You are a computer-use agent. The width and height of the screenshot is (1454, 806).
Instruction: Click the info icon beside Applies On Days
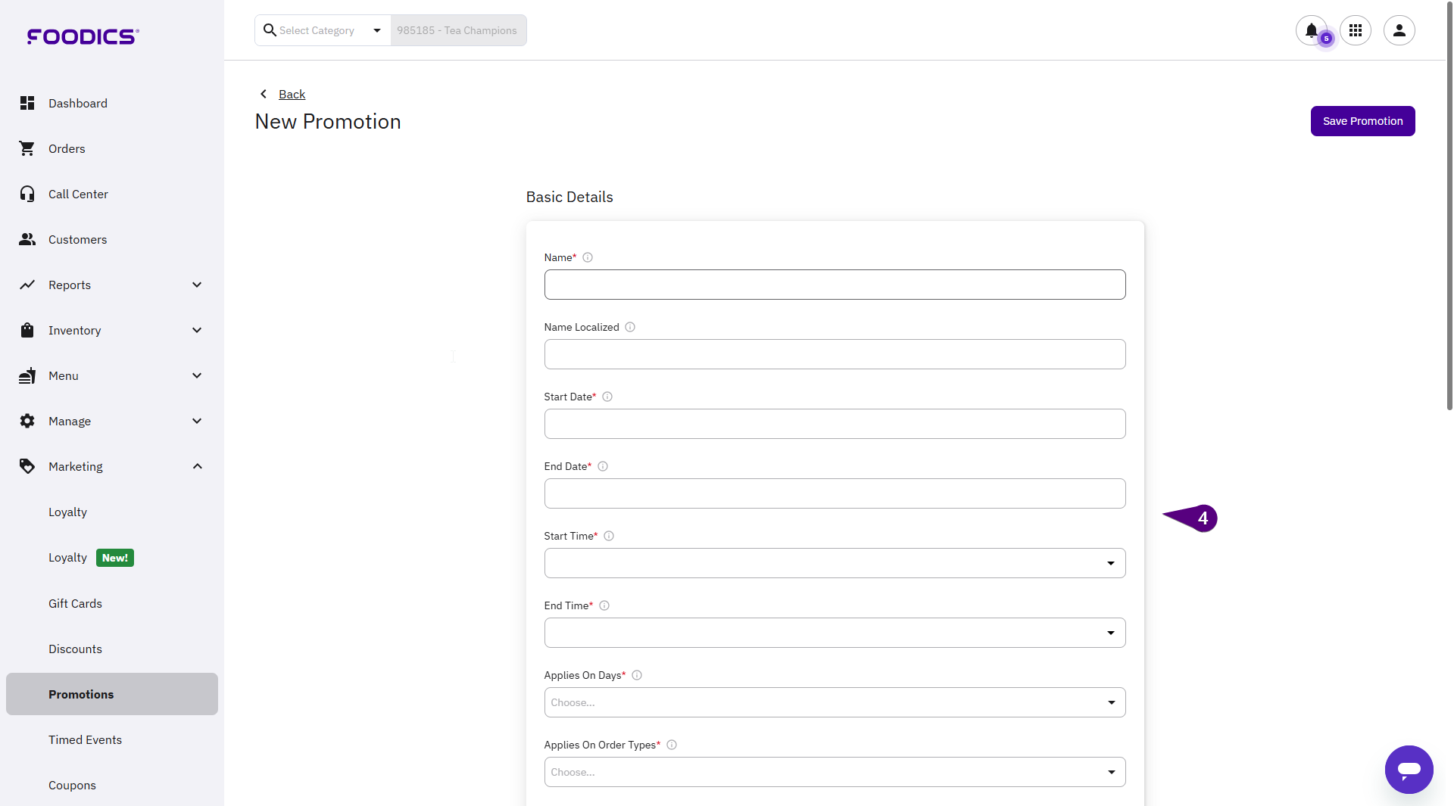(637, 675)
